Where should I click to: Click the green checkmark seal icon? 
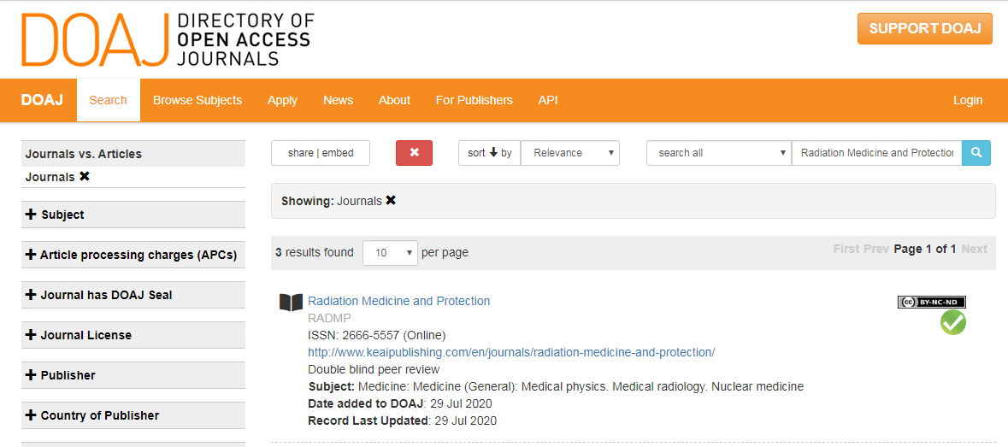(x=952, y=322)
